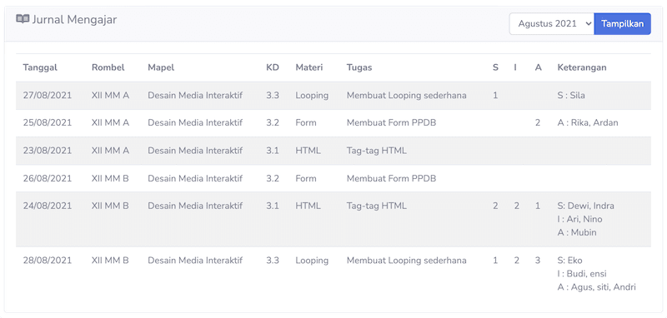Click Looping materi in the 28/08/2021 row

click(312, 261)
